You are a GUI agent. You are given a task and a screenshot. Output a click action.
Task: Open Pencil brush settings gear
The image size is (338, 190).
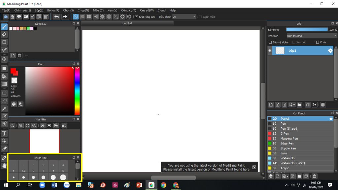(331, 119)
